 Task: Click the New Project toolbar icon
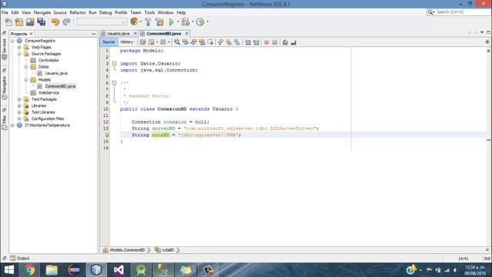tap(19, 22)
